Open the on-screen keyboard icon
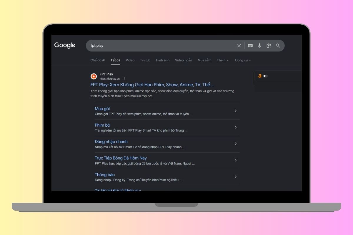Image resolution: width=353 pixels, height=235 pixels. 250,46
